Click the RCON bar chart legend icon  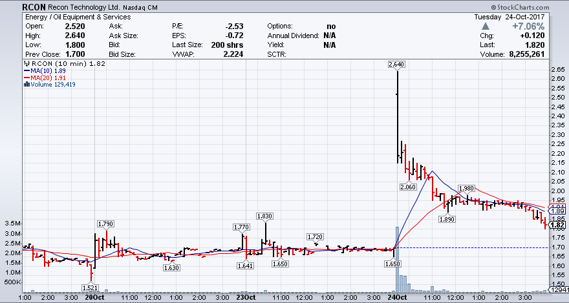click(x=26, y=64)
